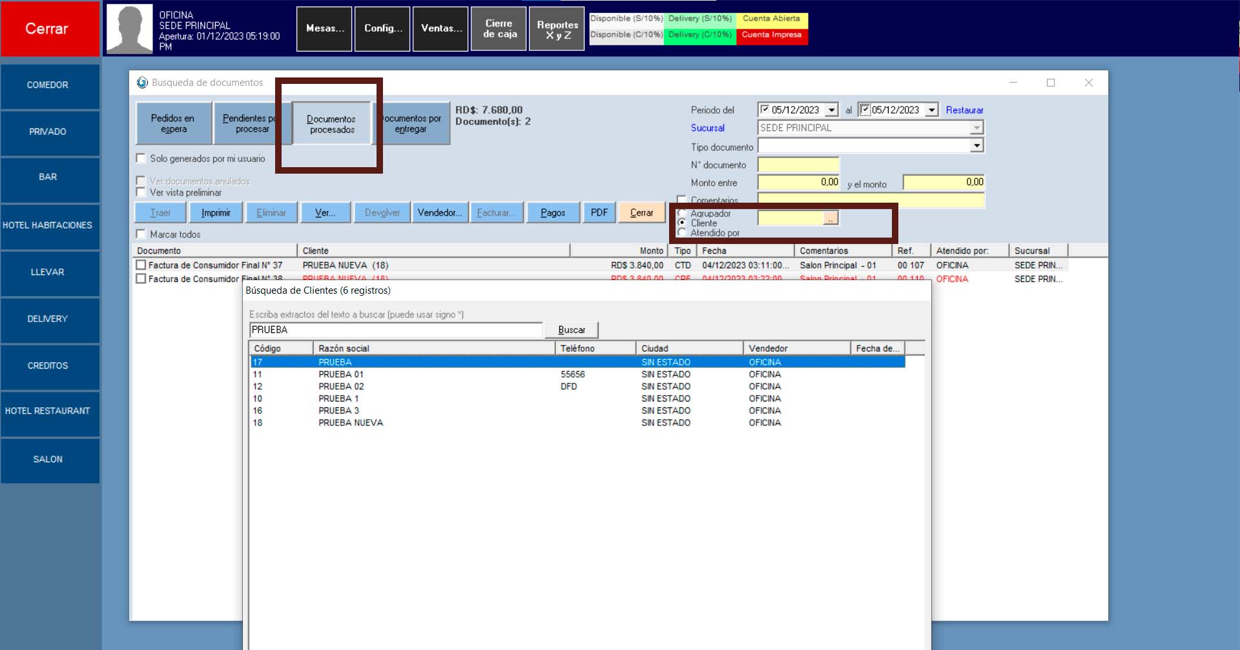Enable Solo generados por mi usuario
This screenshot has width=1240, height=650.
[x=141, y=158]
